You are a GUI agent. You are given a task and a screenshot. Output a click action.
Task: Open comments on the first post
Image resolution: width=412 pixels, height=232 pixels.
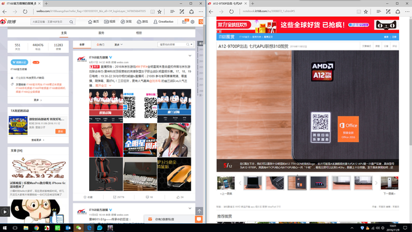click(x=149, y=197)
